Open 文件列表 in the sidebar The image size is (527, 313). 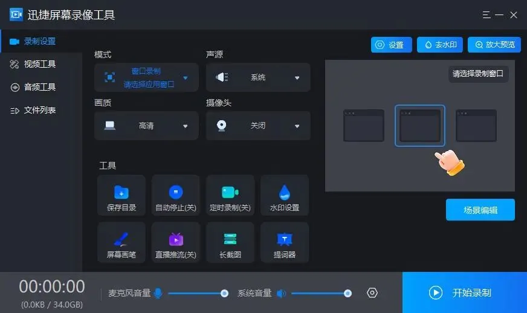pyautogui.click(x=41, y=110)
